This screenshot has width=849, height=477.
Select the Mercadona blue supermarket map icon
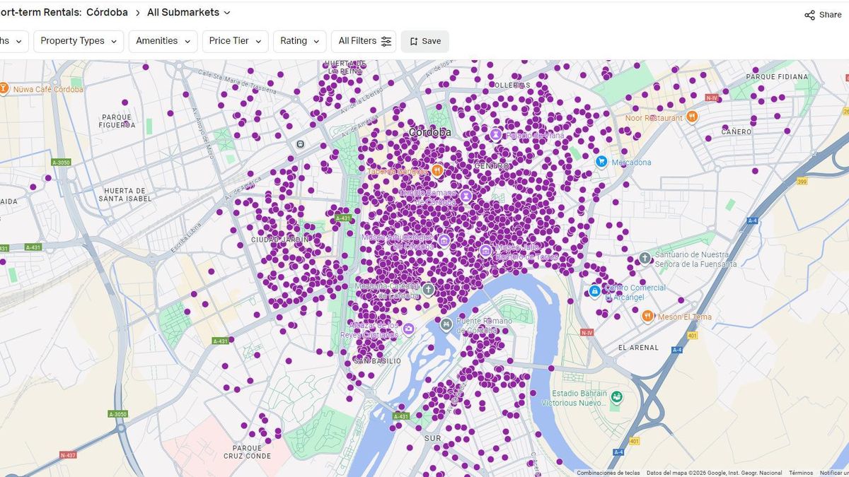(602, 161)
